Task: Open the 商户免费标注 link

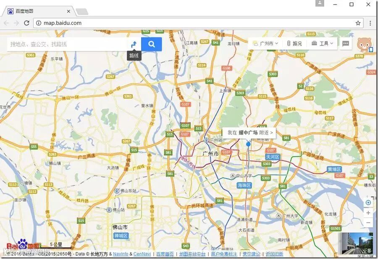Action: 224,254
